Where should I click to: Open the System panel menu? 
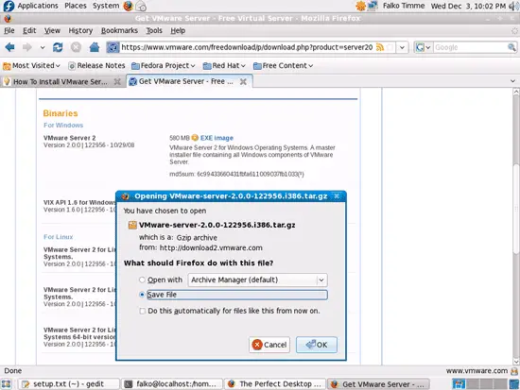(x=106, y=6)
